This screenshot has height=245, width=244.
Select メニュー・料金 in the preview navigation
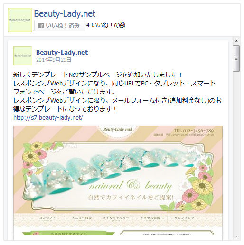point(82,218)
